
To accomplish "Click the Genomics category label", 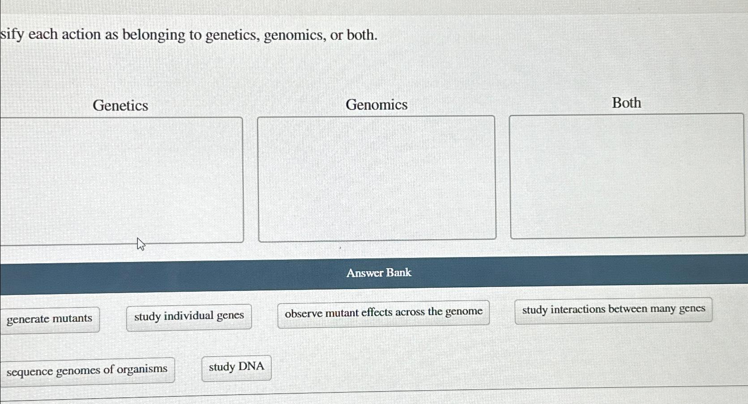I will 377,104.
